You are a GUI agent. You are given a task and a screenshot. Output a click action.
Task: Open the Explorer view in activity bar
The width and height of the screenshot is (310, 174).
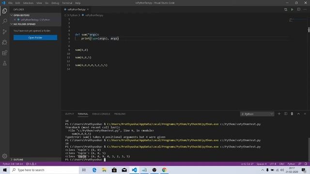point(4,11)
